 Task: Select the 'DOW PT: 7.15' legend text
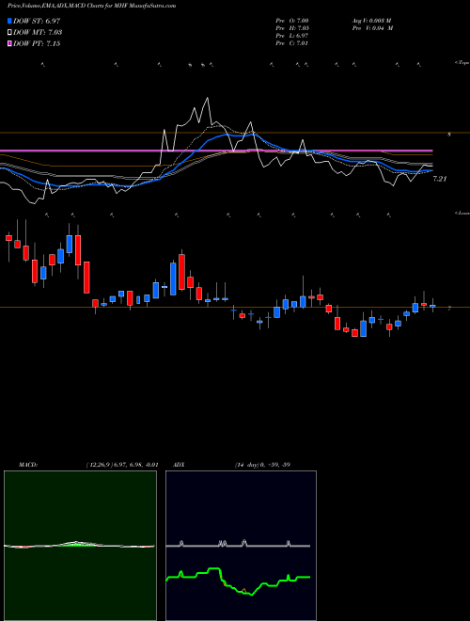[x=37, y=43]
